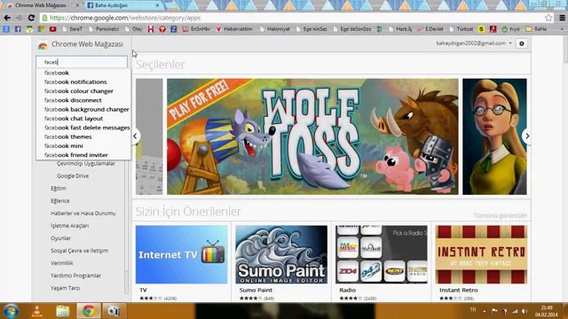The width and height of the screenshot is (568, 319).
Task: Open the red H bookmark icon
Action: [151, 29]
